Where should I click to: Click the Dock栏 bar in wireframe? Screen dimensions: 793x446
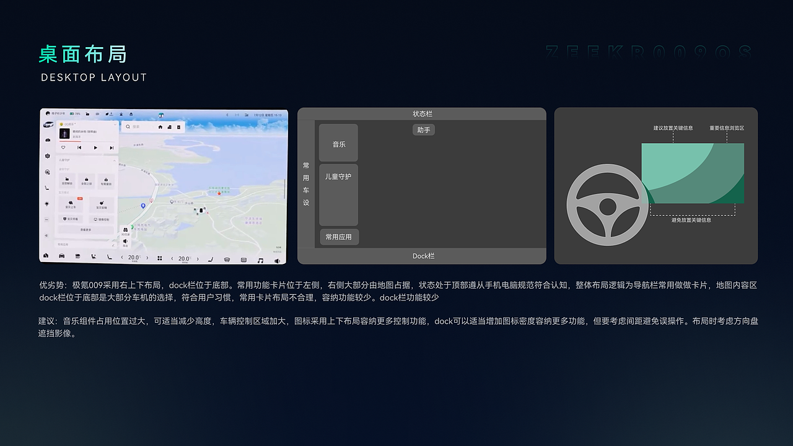coord(422,256)
